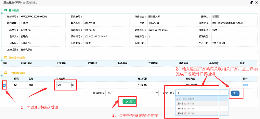260x119 pixels.
Task: Click the 维修工组 value 机修
Action: 215,30
